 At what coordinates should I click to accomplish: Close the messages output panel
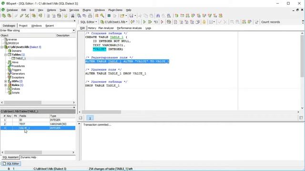pyautogui.click(x=79, y=123)
